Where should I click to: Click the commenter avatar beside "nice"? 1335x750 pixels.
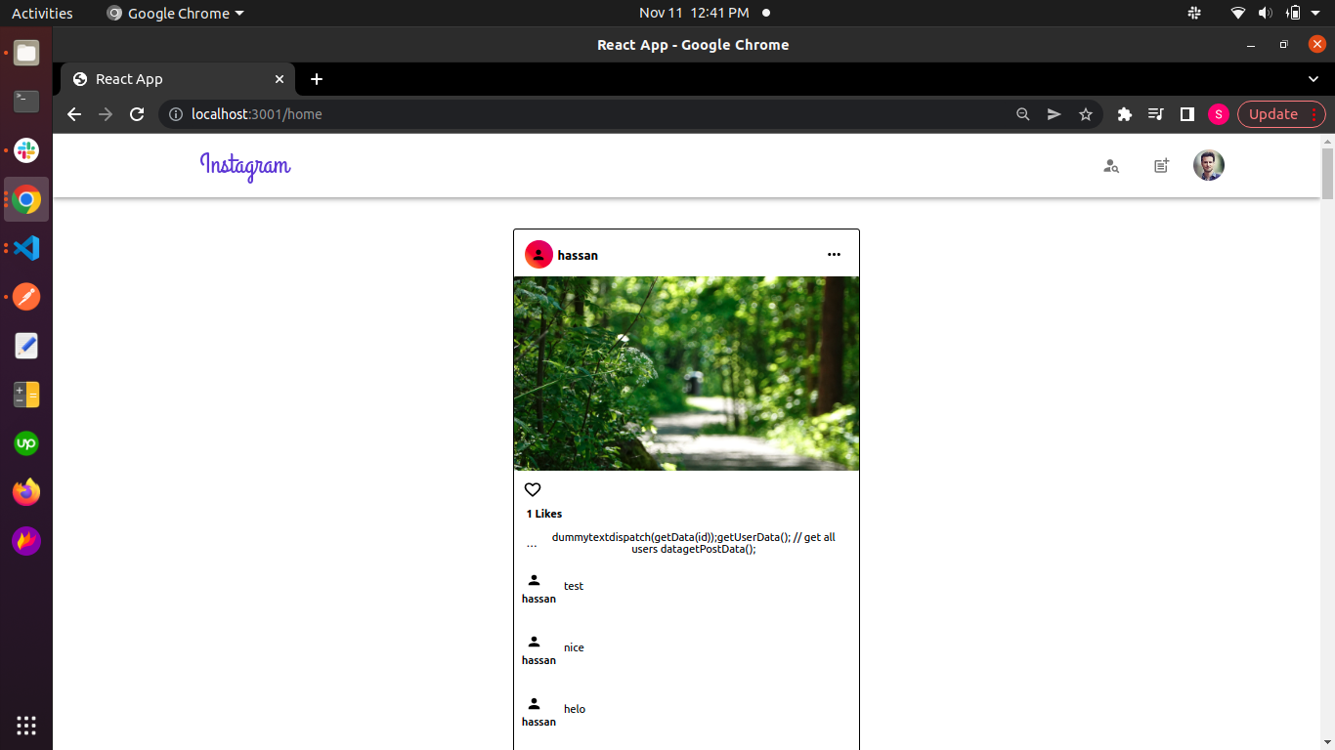[535, 642]
